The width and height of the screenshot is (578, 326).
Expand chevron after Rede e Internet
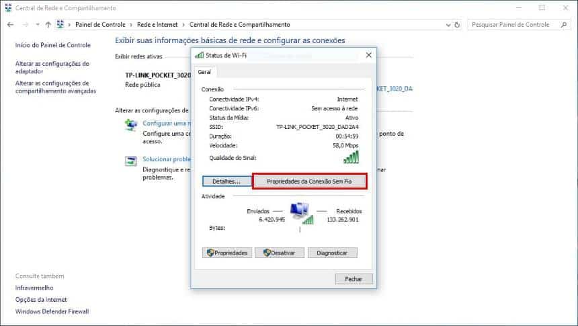(183, 25)
